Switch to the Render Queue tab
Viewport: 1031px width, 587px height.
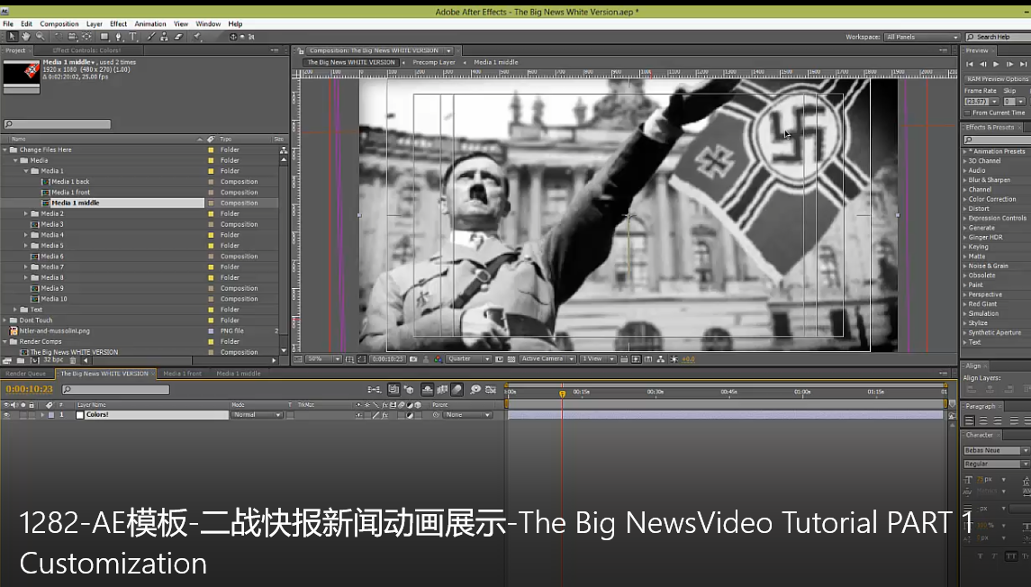pos(25,374)
